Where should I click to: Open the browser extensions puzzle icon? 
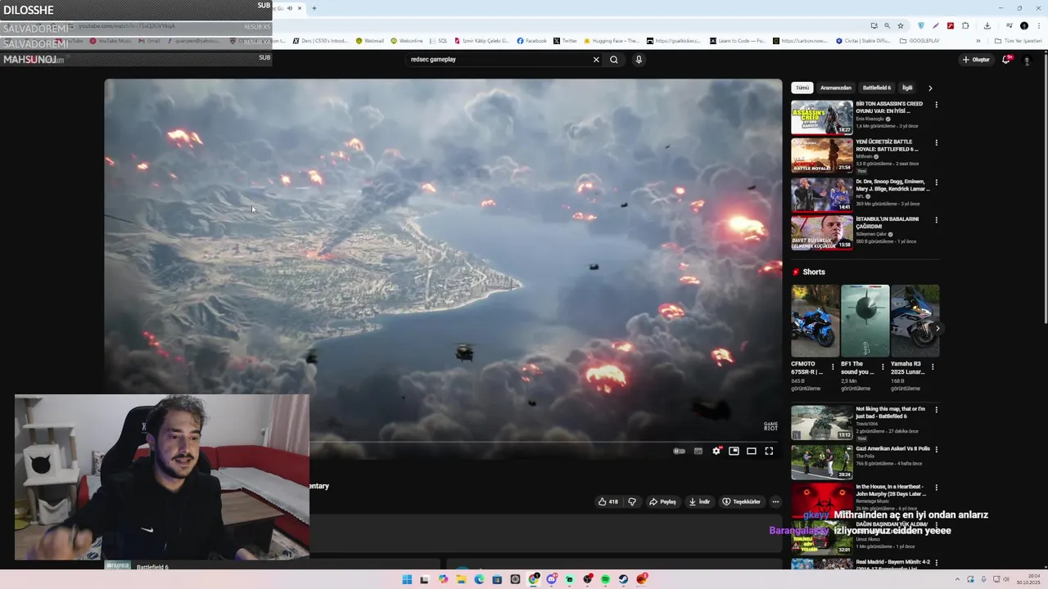tap(965, 25)
